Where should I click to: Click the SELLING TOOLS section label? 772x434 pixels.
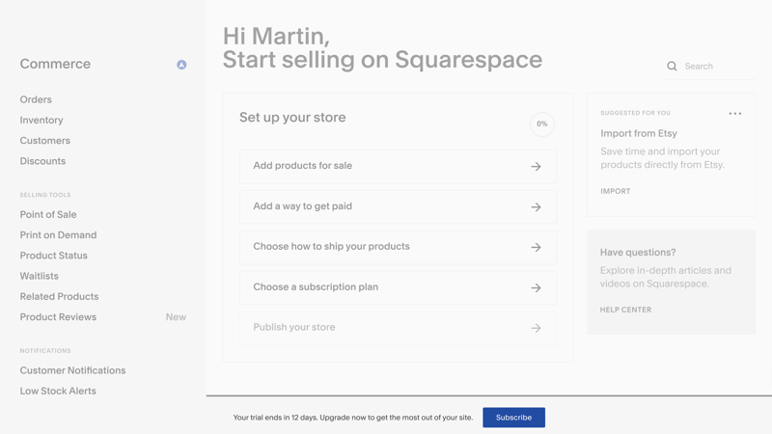click(45, 195)
